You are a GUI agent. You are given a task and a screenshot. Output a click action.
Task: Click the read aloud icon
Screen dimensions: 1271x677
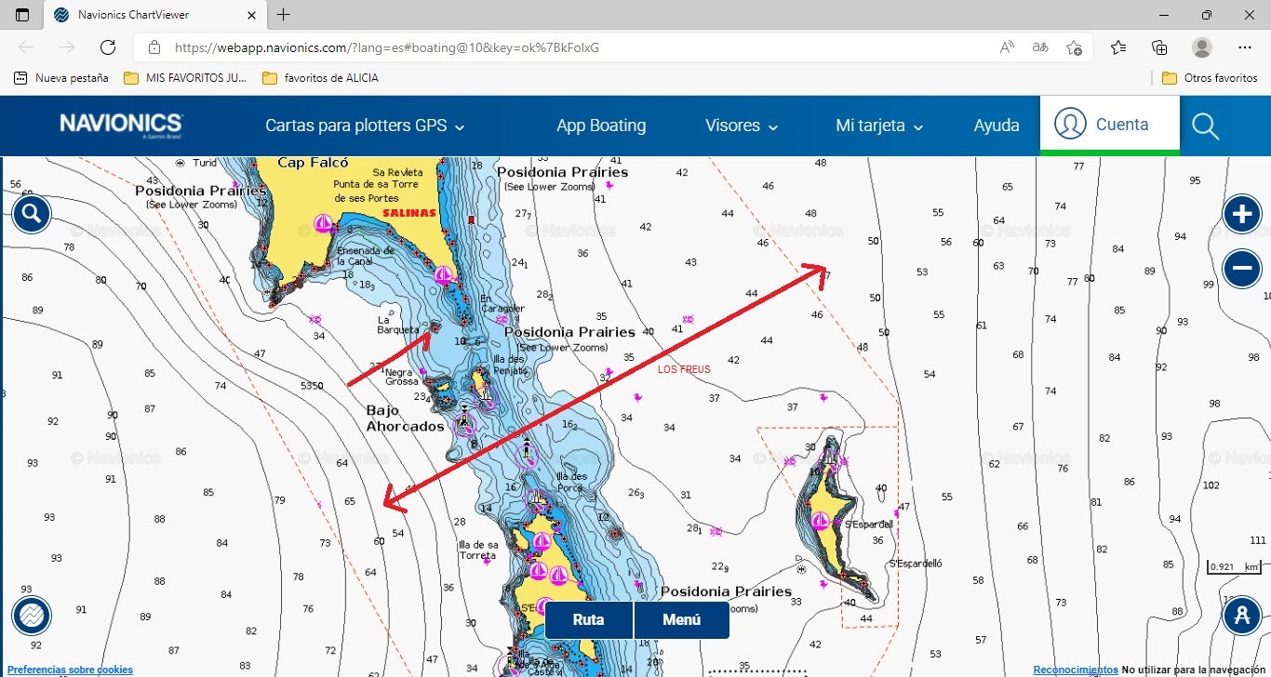[1007, 47]
